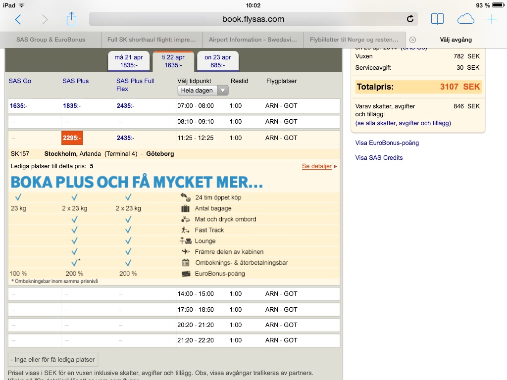Close the Välj avgång tab
This screenshot has height=380, width=507.
(412, 40)
